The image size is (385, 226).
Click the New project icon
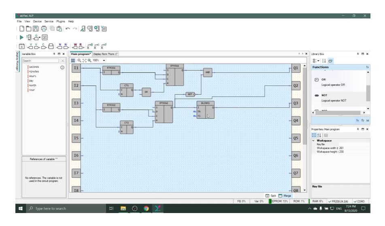click(x=22, y=29)
